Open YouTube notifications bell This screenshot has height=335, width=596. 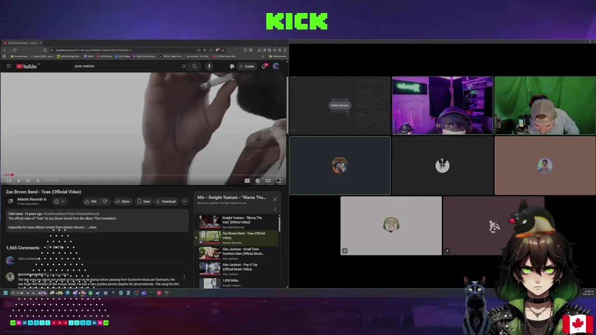point(264,66)
